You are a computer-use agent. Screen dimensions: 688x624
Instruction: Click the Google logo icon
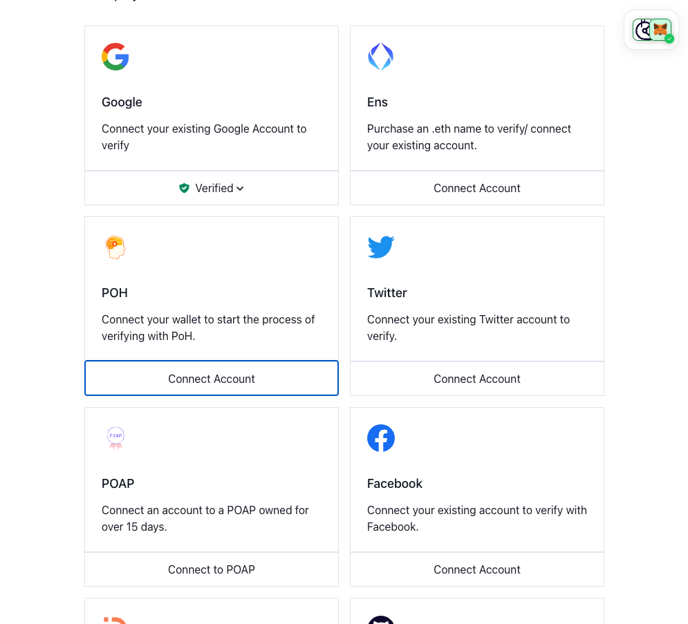(x=115, y=57)
